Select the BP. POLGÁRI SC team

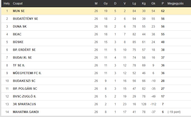click(25, 89)
